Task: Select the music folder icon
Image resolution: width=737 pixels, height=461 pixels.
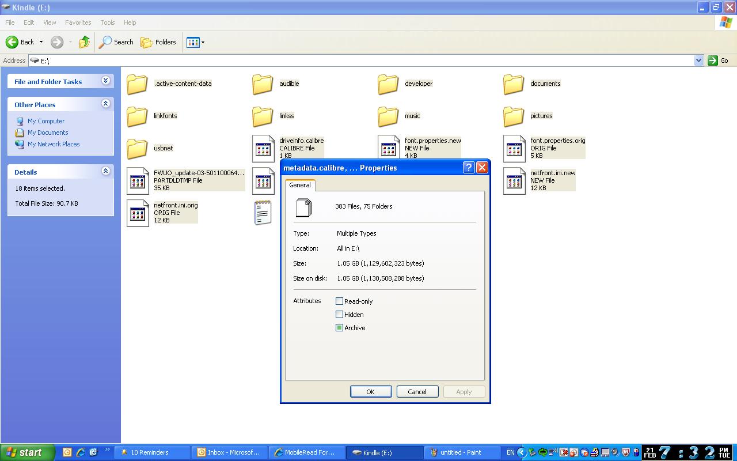Action: click(388, 116)
